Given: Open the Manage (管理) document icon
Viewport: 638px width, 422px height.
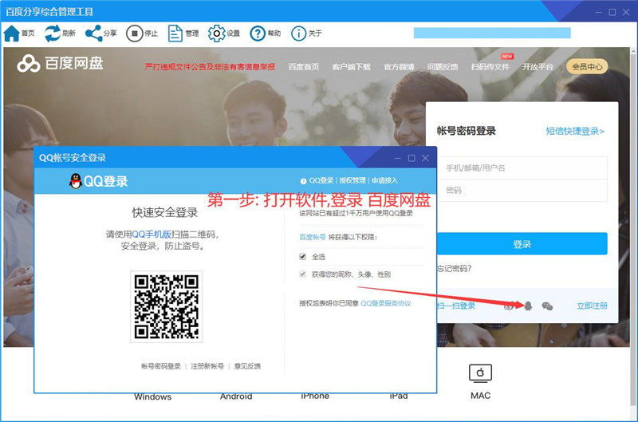Looking at the screenshot, I should (175, 34).
